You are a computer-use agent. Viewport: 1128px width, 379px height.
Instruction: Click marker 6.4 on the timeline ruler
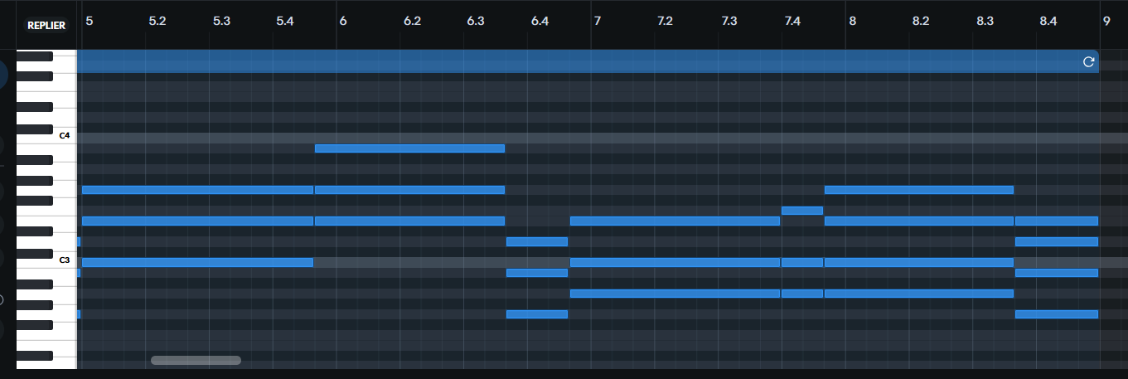click(x=540, y=21)
